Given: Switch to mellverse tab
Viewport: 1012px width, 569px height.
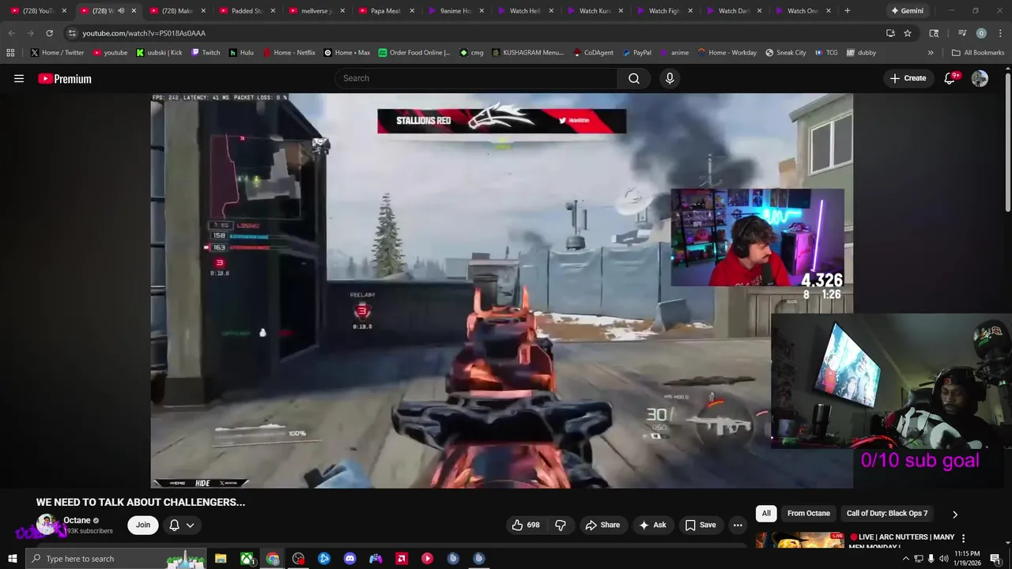Looking at the screenshot, I should (x=315, y=11).
